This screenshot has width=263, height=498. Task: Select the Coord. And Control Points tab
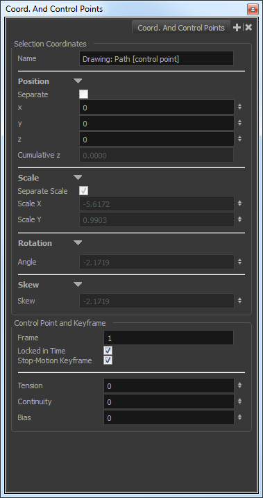[181, 28]
